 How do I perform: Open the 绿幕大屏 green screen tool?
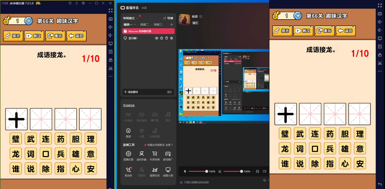(168, 171)
